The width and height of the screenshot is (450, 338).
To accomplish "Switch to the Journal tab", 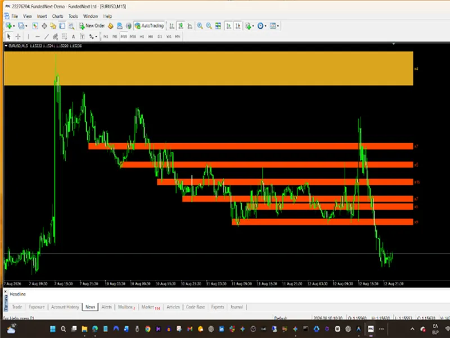I will [237, 307].
